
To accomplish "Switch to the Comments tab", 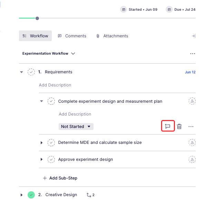I will [x=72, y=36].
